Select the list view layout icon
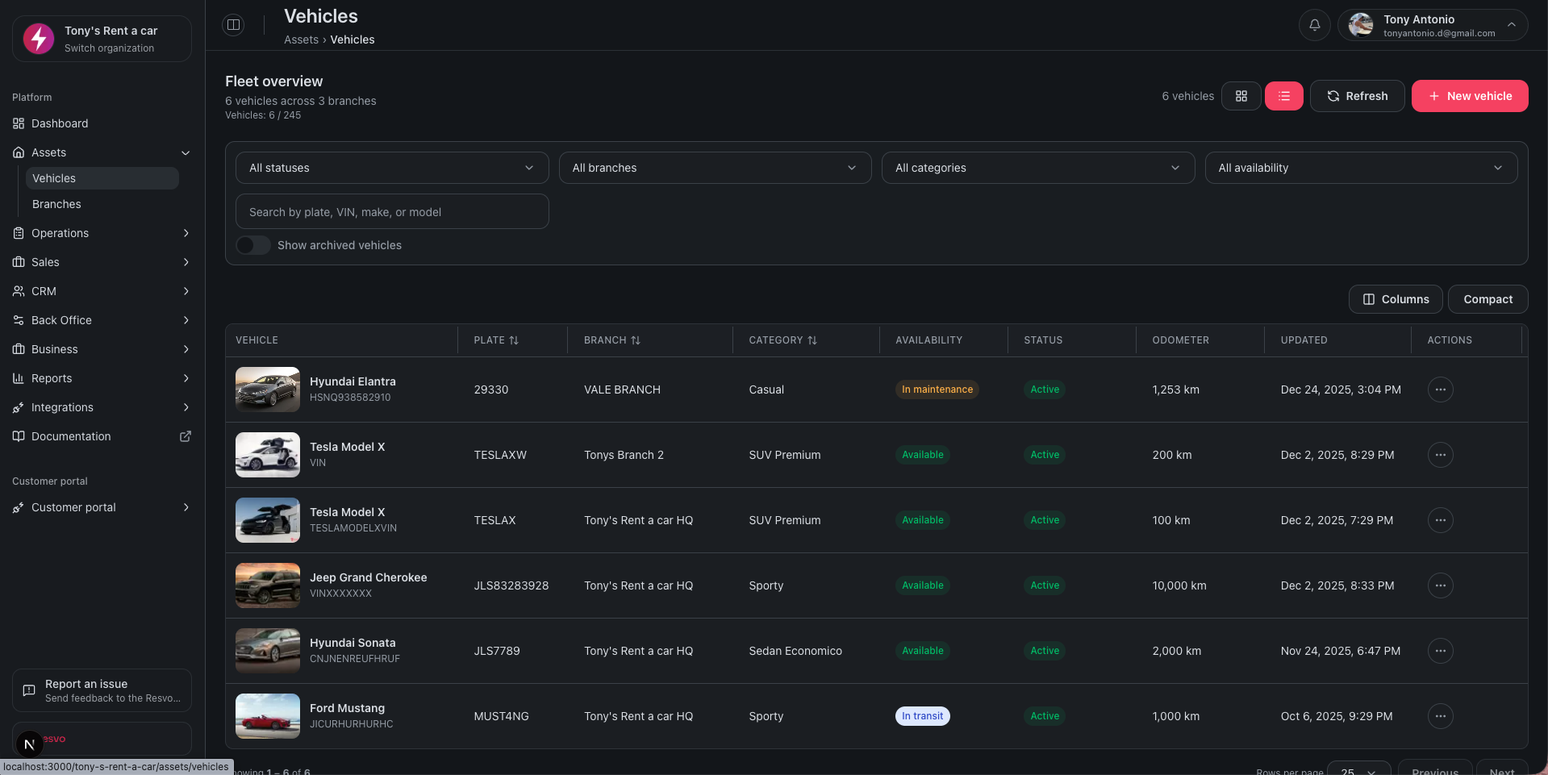 1283,96
